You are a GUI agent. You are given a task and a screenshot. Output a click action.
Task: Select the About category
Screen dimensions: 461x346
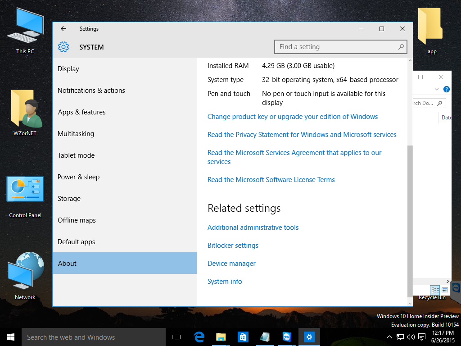124,263
